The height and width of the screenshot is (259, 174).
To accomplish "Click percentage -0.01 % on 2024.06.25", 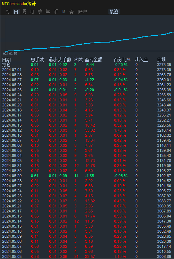I will point(121,90).
